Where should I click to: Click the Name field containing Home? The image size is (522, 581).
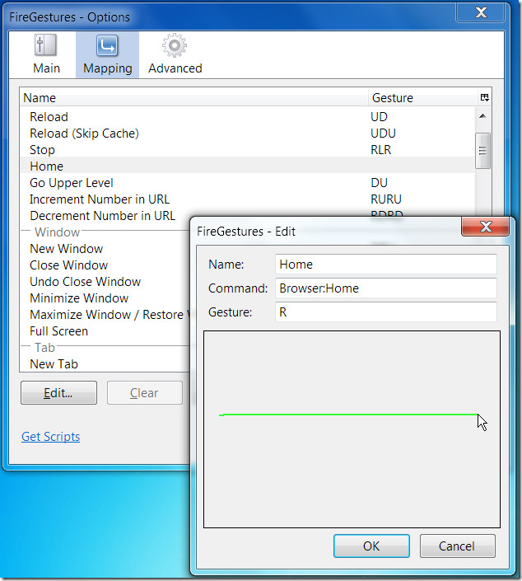[x=386, y=265]
